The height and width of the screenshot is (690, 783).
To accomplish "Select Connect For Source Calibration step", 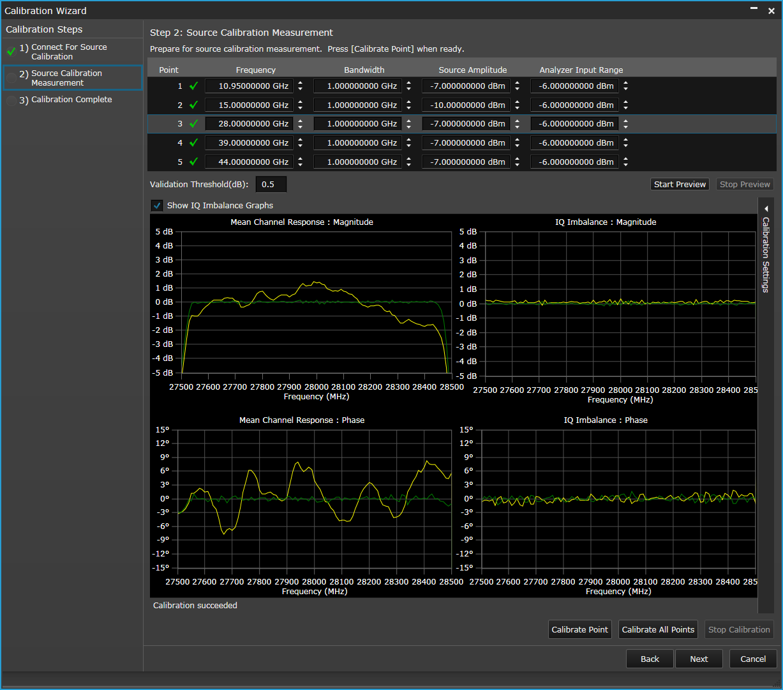I will click(69, 52).
